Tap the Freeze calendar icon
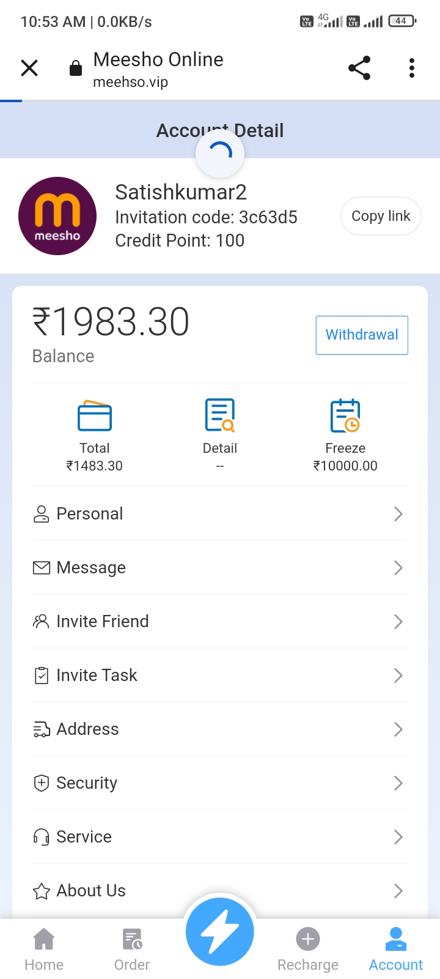The height and width of the screenshot is (979, 440). coord(345,416)
